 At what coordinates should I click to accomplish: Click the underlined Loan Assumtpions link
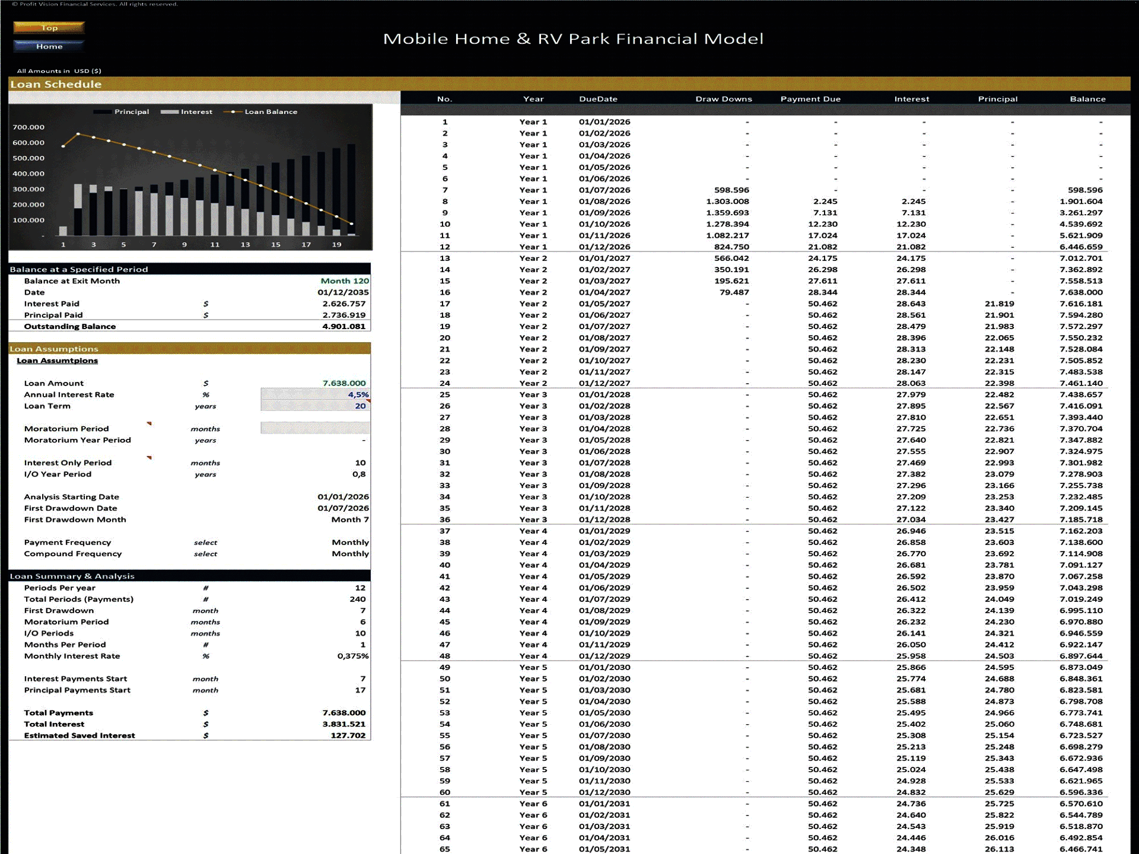58,360
